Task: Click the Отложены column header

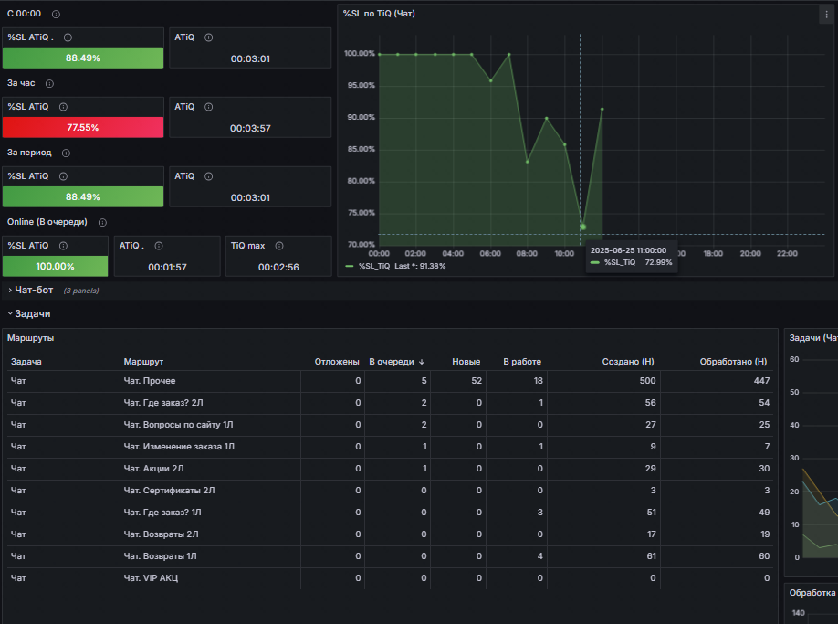Action: coord(337,362)
